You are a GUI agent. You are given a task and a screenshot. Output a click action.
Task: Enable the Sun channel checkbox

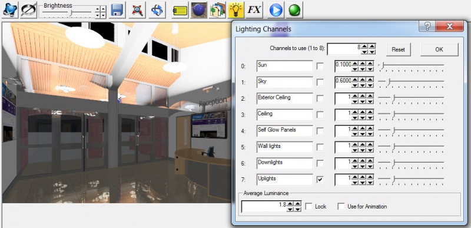click(320, 67)
